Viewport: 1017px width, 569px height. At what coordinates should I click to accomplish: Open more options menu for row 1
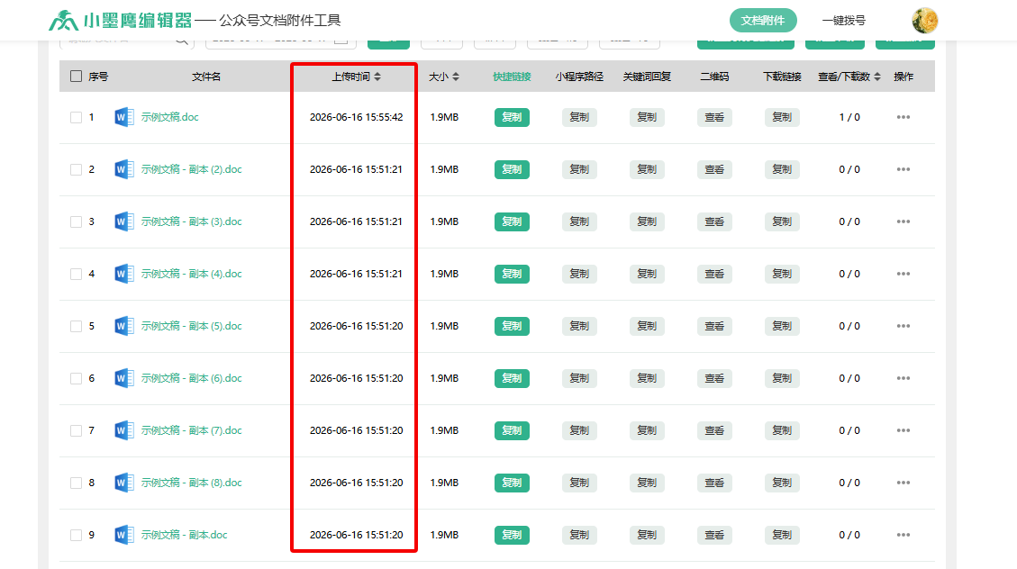903,117
